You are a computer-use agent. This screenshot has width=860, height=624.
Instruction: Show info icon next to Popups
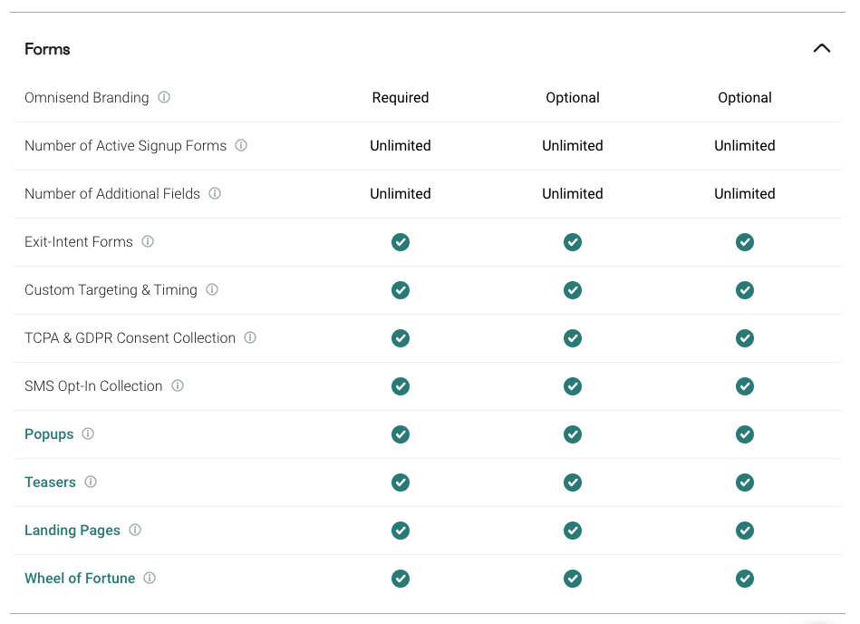click(88, 434)
